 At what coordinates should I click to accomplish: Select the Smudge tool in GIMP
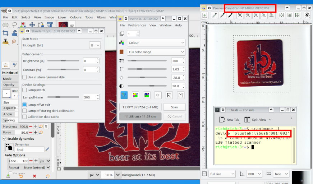tap(14, 42)
